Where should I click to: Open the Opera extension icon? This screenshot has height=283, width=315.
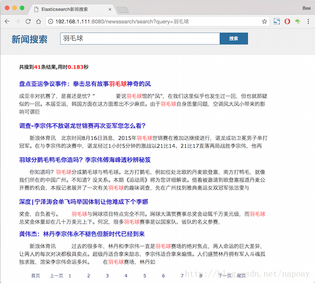pos(287,22)
